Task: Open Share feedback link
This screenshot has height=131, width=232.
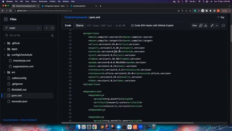Action: 29,120
